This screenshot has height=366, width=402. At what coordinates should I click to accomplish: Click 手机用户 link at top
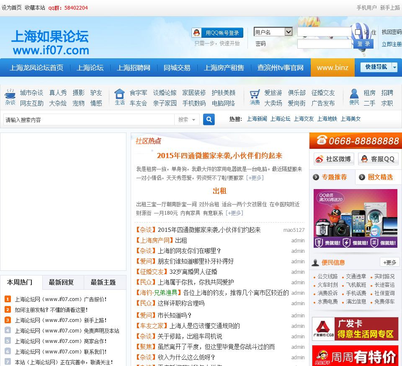click(367, 8)
